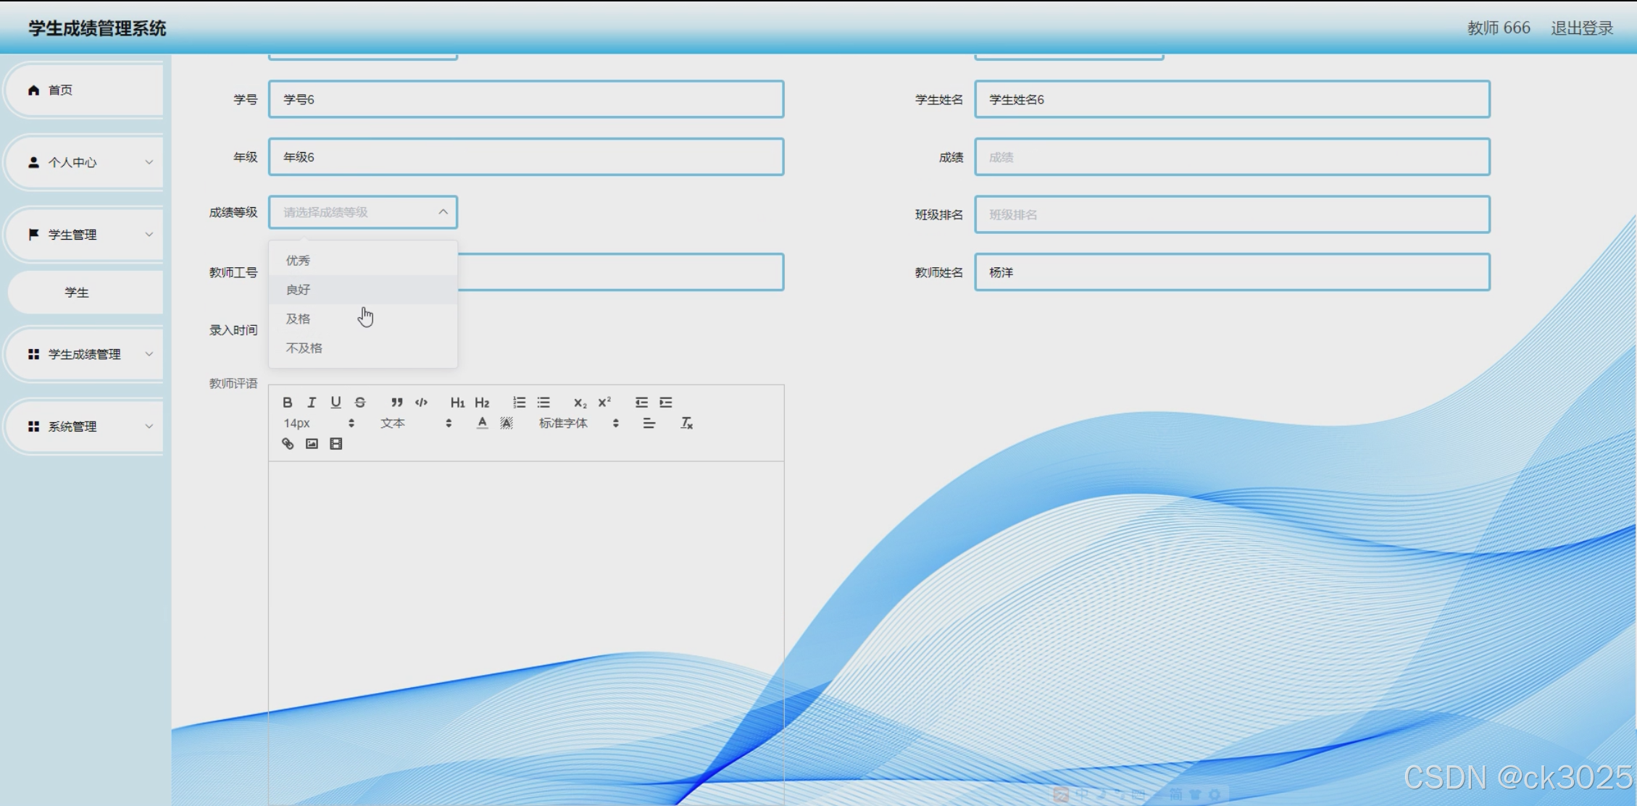Click the 成绩 score input field

click(1231, 157)
